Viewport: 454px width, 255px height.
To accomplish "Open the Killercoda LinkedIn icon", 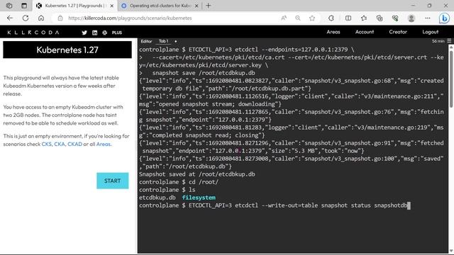I will [x=94, y=33].
